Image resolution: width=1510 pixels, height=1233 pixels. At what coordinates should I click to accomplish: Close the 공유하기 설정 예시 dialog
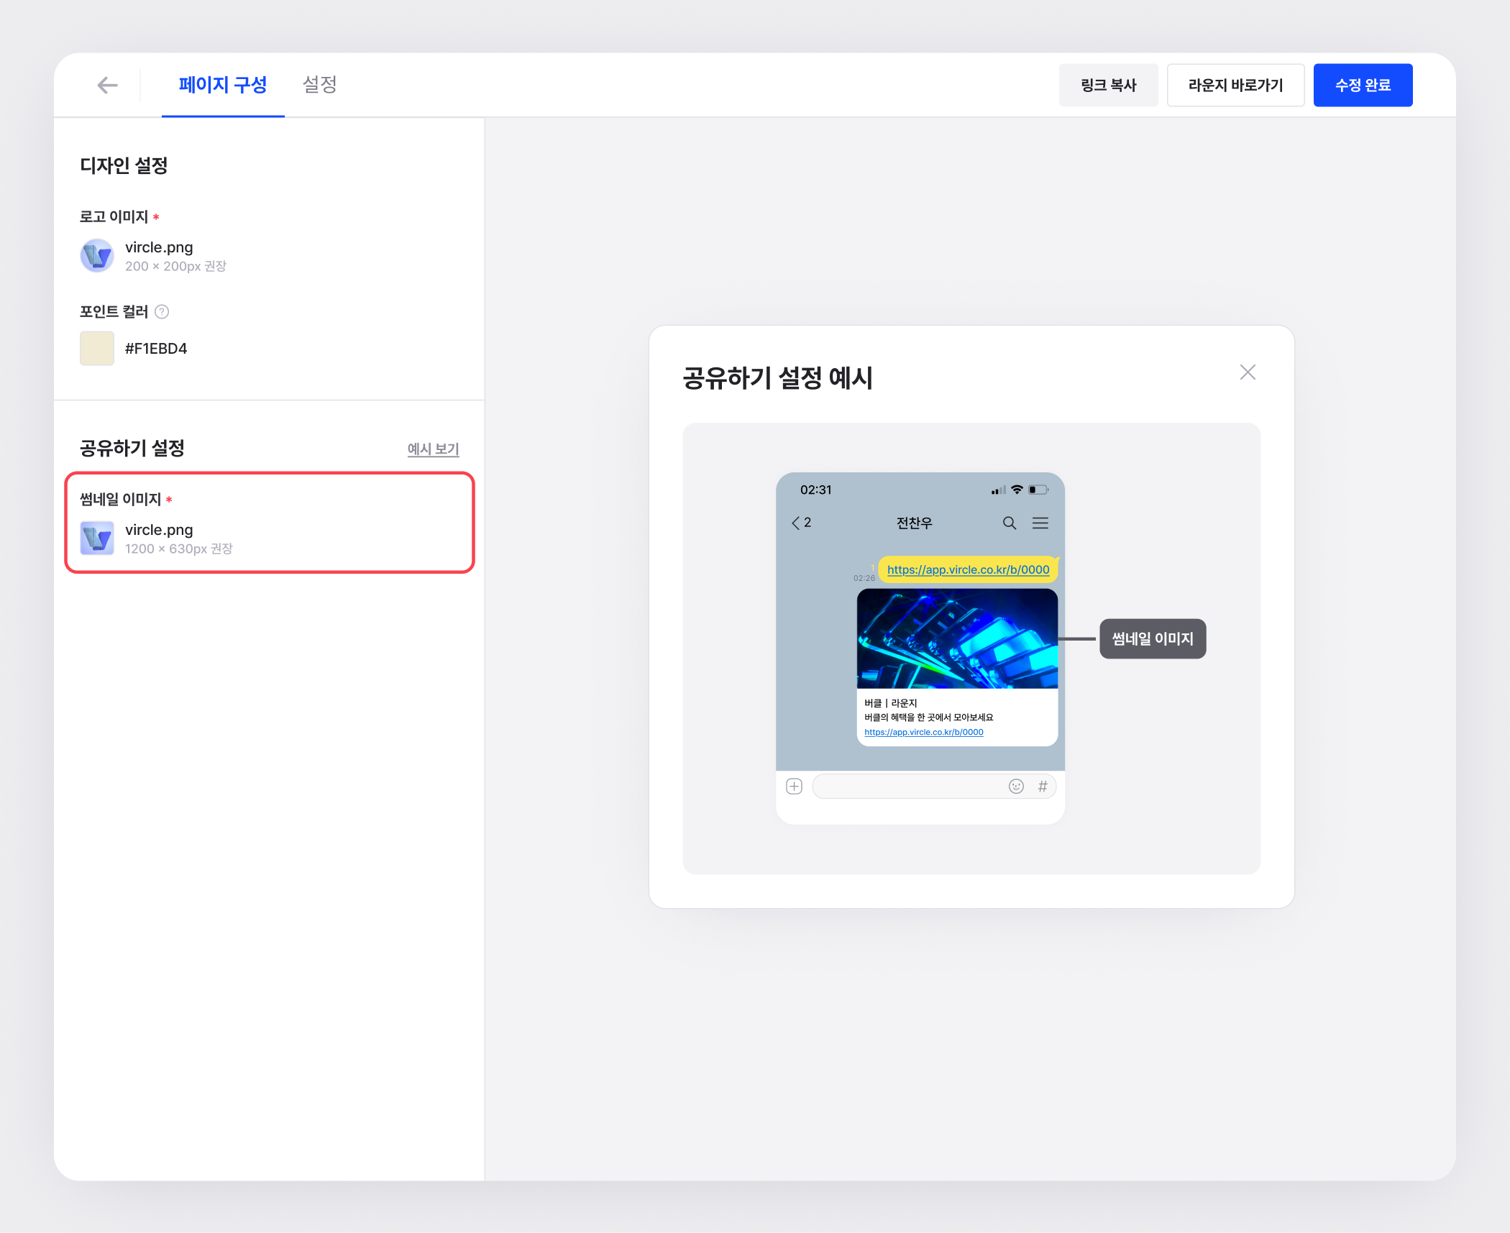(1248, 372)
